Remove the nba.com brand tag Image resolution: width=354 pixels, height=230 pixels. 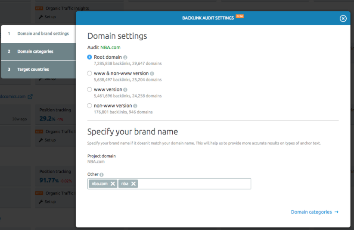pos(113,184)
